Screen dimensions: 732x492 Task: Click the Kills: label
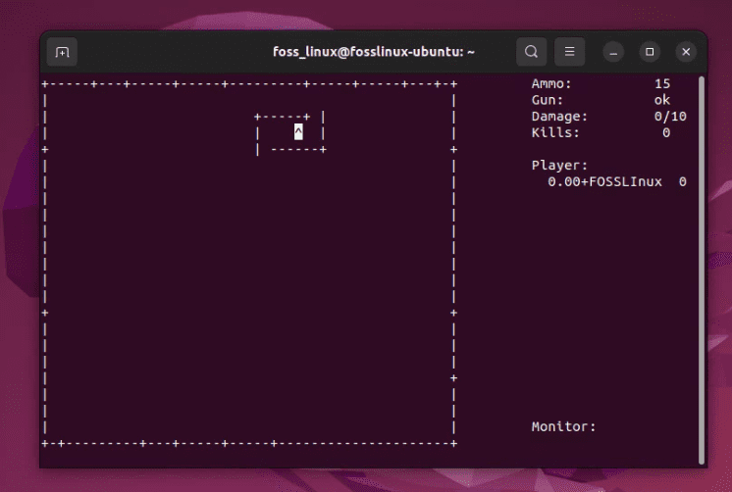click(x=555, y=133)
